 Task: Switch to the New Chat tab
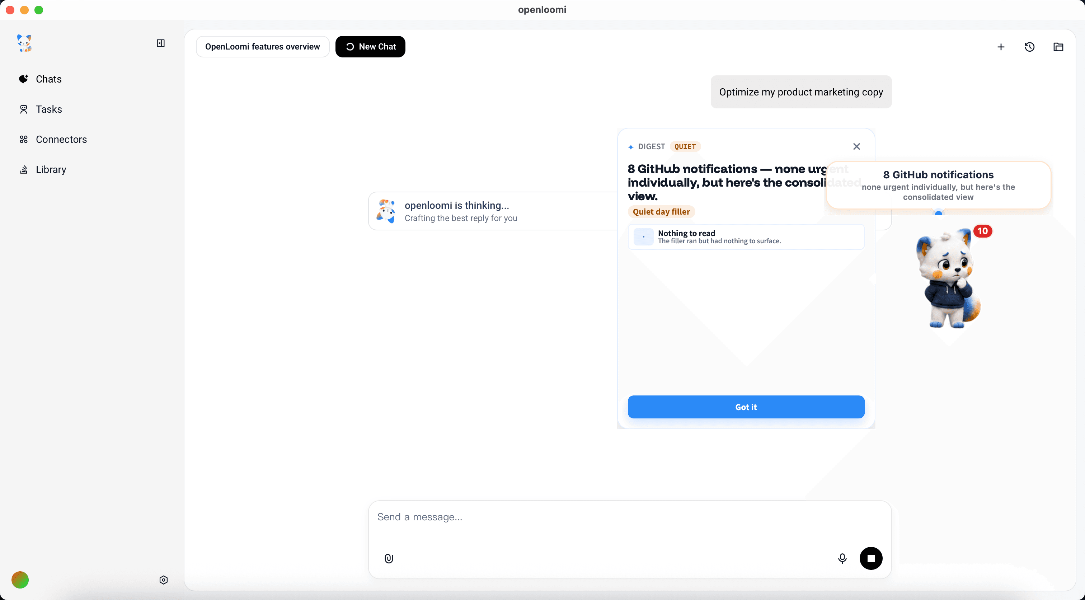click(370, 46)
